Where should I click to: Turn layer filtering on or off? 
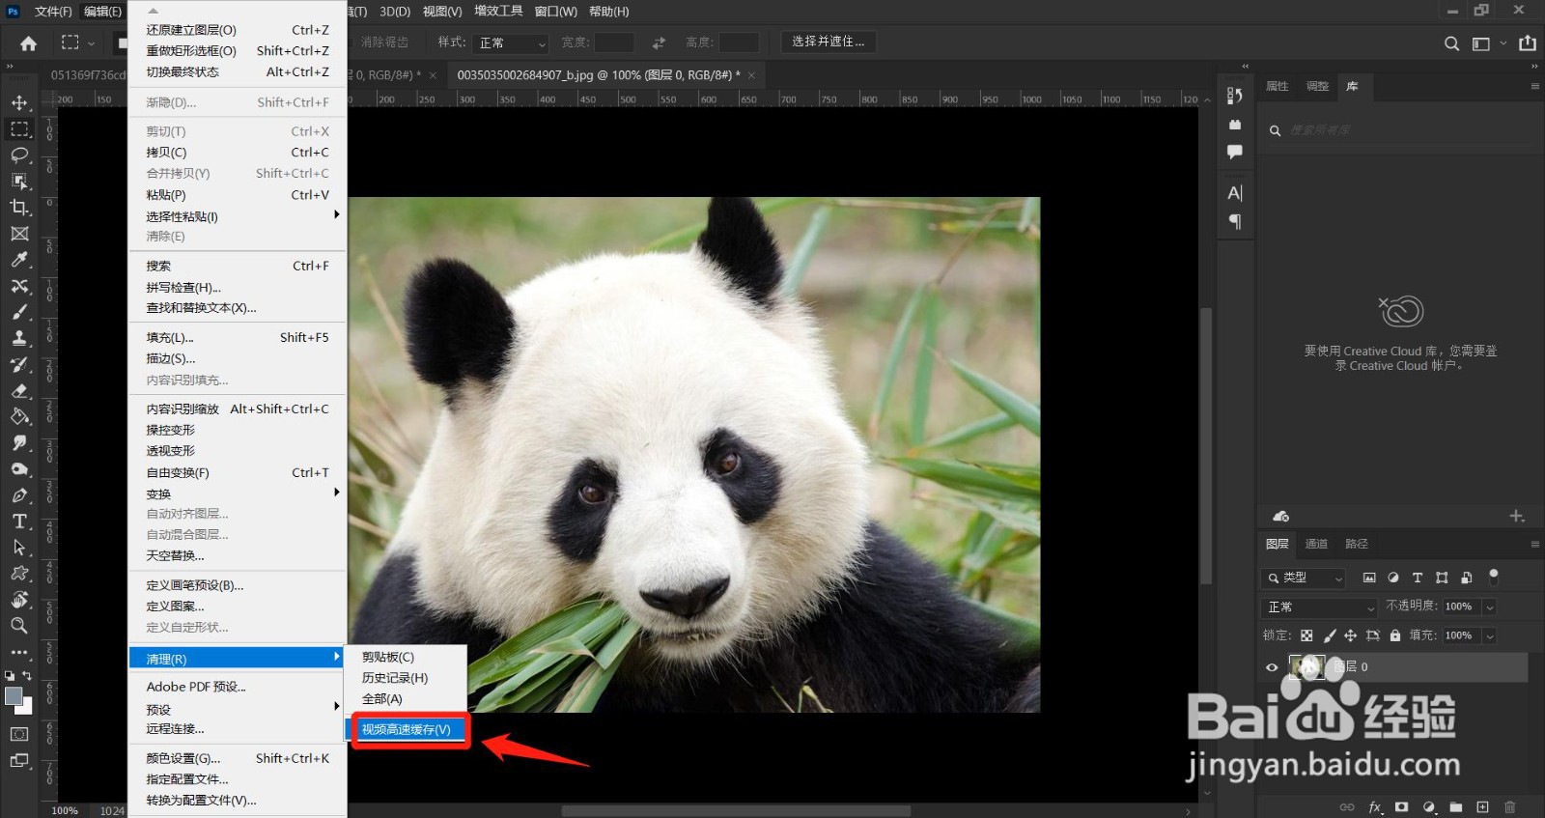pyautogui.click(x=1494, y=577)
